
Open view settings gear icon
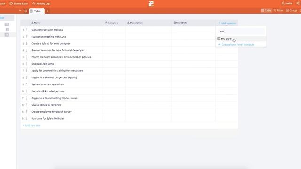click(x=26, y=11)
